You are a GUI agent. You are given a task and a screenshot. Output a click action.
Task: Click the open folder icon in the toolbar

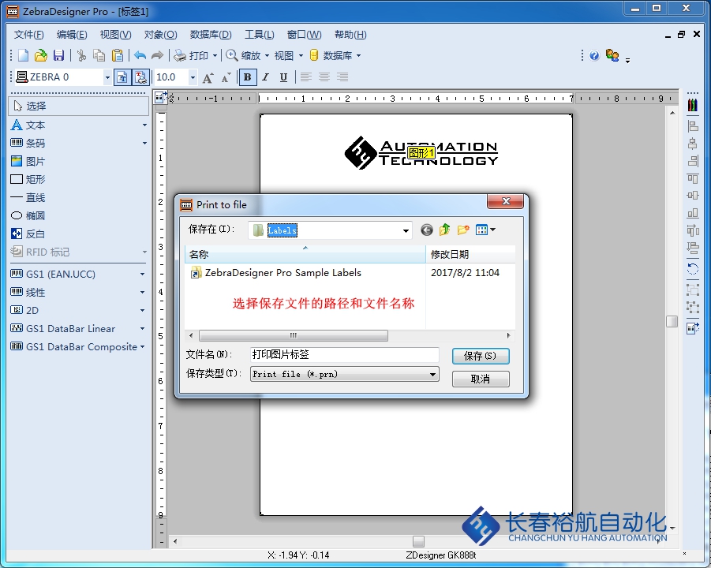(41, 55)
